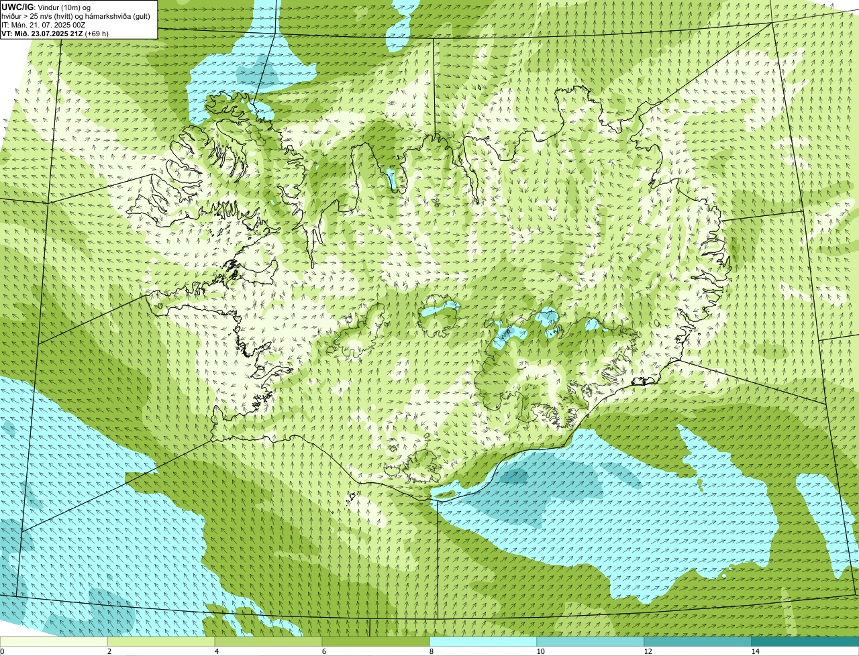Click the legend scale label "8"
Image resolution: width=859 pixels, height=656 pixels.
pos(431,651)
